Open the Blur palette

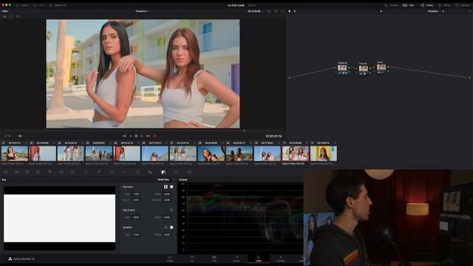pyautogui.click(x=150, y=172)
